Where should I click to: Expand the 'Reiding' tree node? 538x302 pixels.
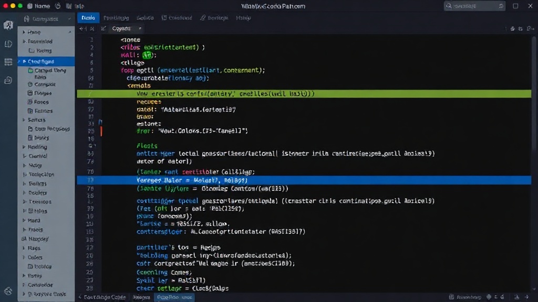[x=24, y=147]
